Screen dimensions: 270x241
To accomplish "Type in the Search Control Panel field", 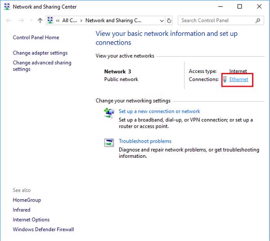I will (216, 21).
